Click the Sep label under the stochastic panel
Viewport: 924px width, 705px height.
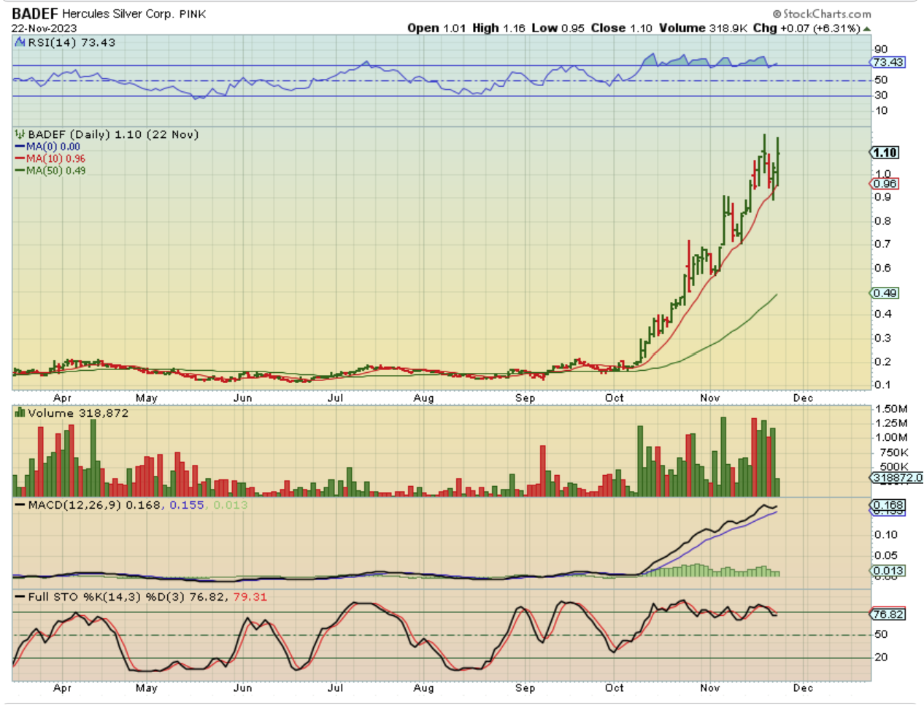pyautogui.click(x=525, y=688)
